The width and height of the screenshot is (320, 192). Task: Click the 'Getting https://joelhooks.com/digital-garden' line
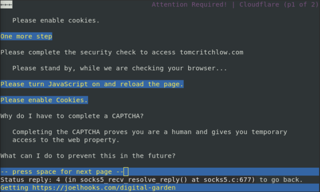pos(88,188)
